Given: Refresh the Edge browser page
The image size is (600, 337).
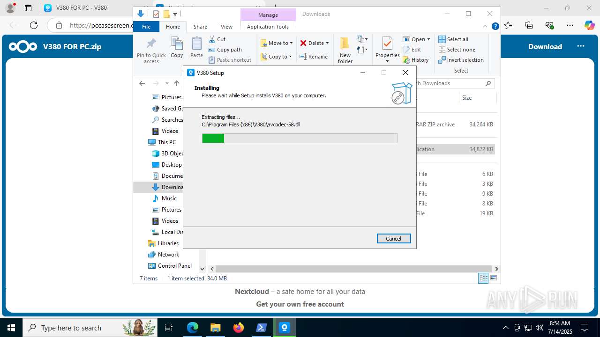Looking at the screenshot, I should coord(34,25).
